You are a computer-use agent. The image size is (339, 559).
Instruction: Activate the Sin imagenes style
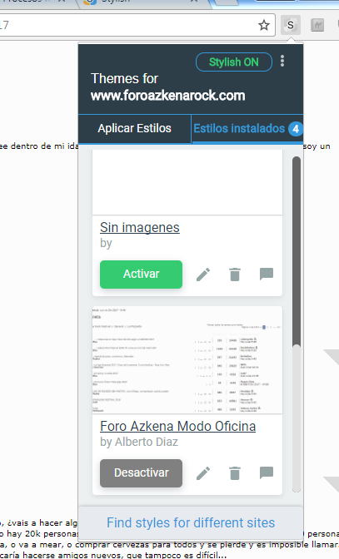[x=141, y=275]
